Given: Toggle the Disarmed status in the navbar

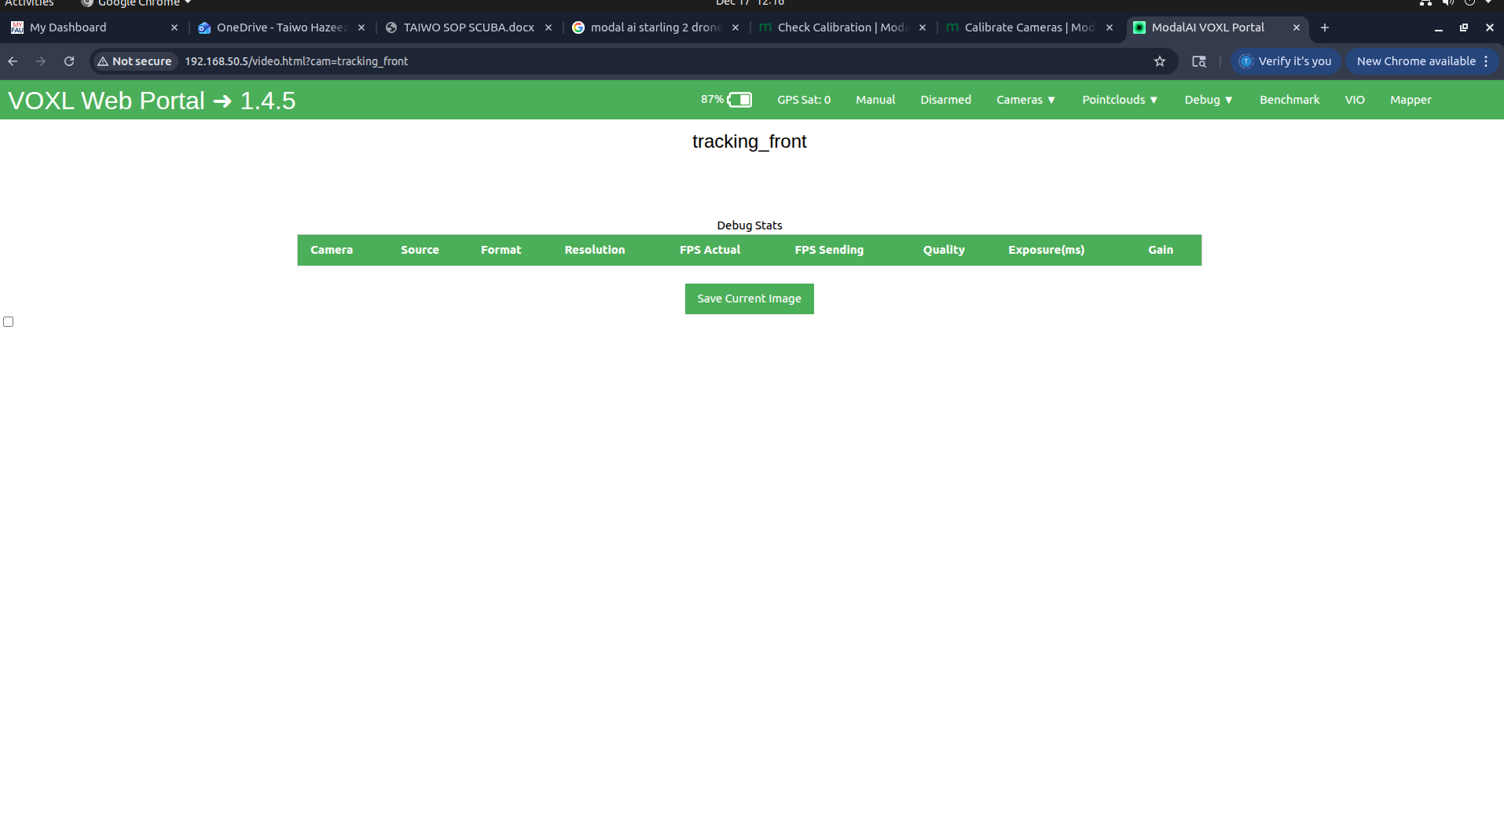Looking at the screenshot, I should pos(945,100).
